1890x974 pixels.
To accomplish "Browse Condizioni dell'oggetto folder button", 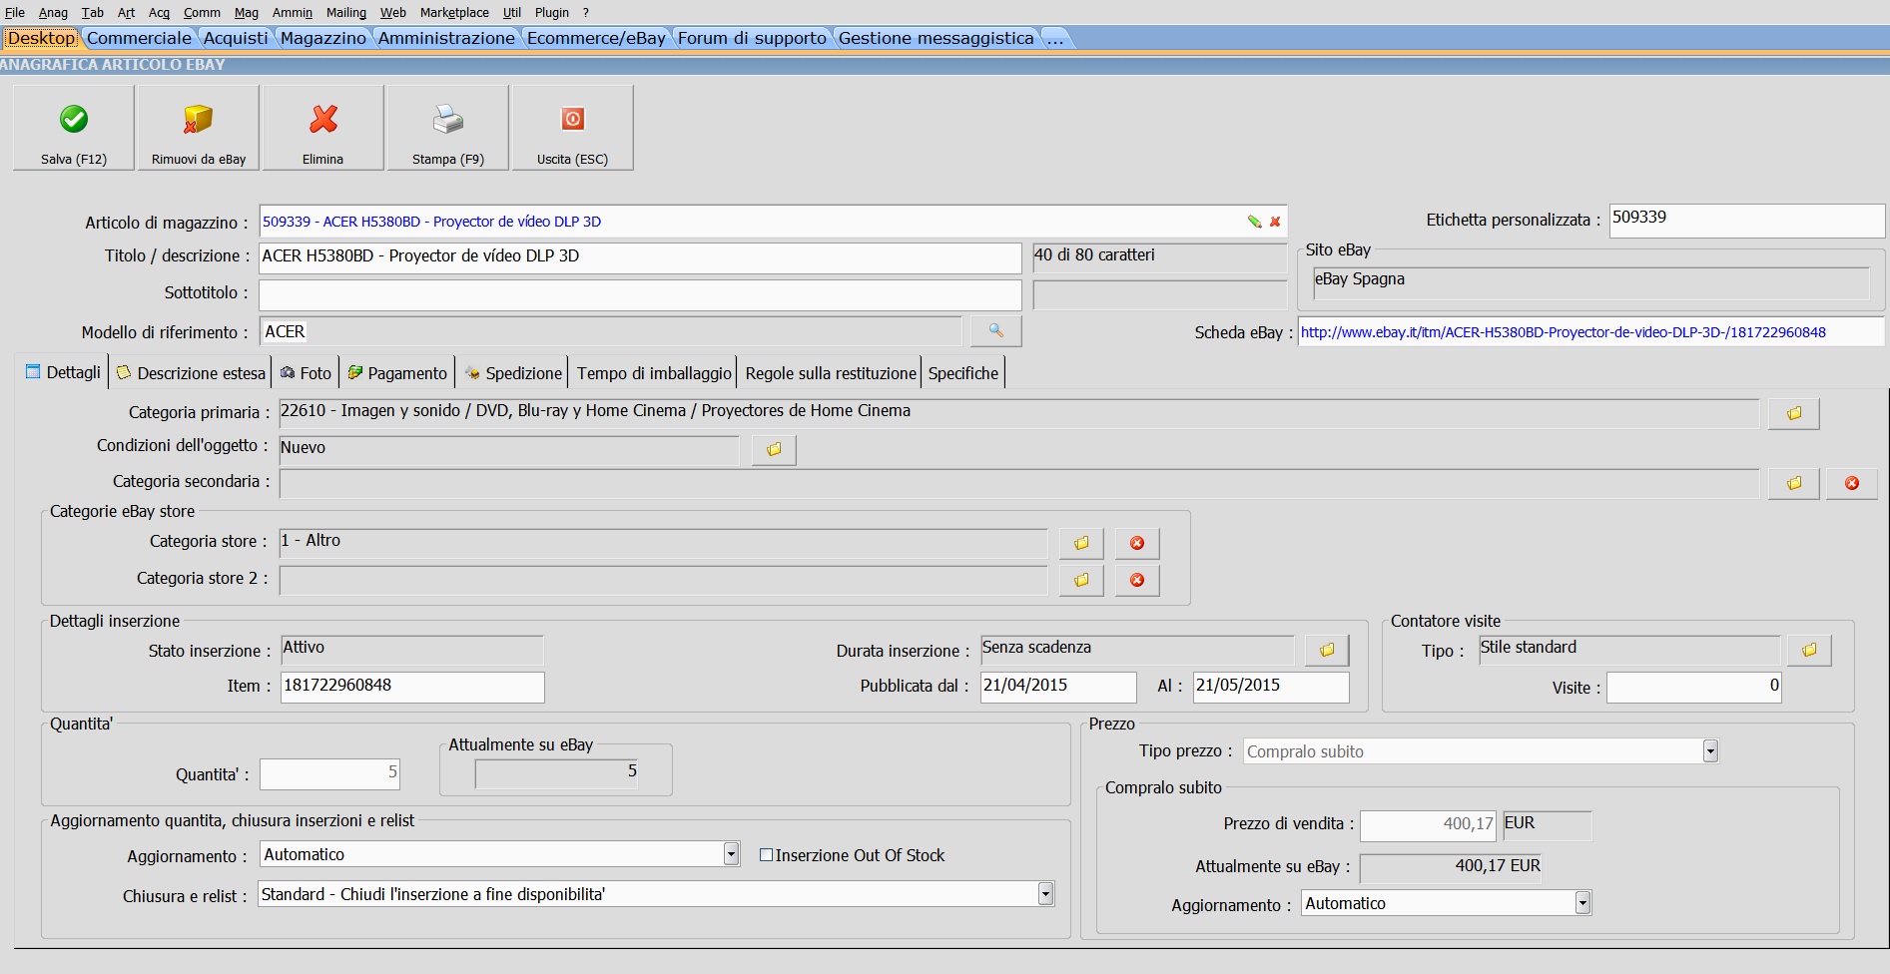I will point(774,449).
